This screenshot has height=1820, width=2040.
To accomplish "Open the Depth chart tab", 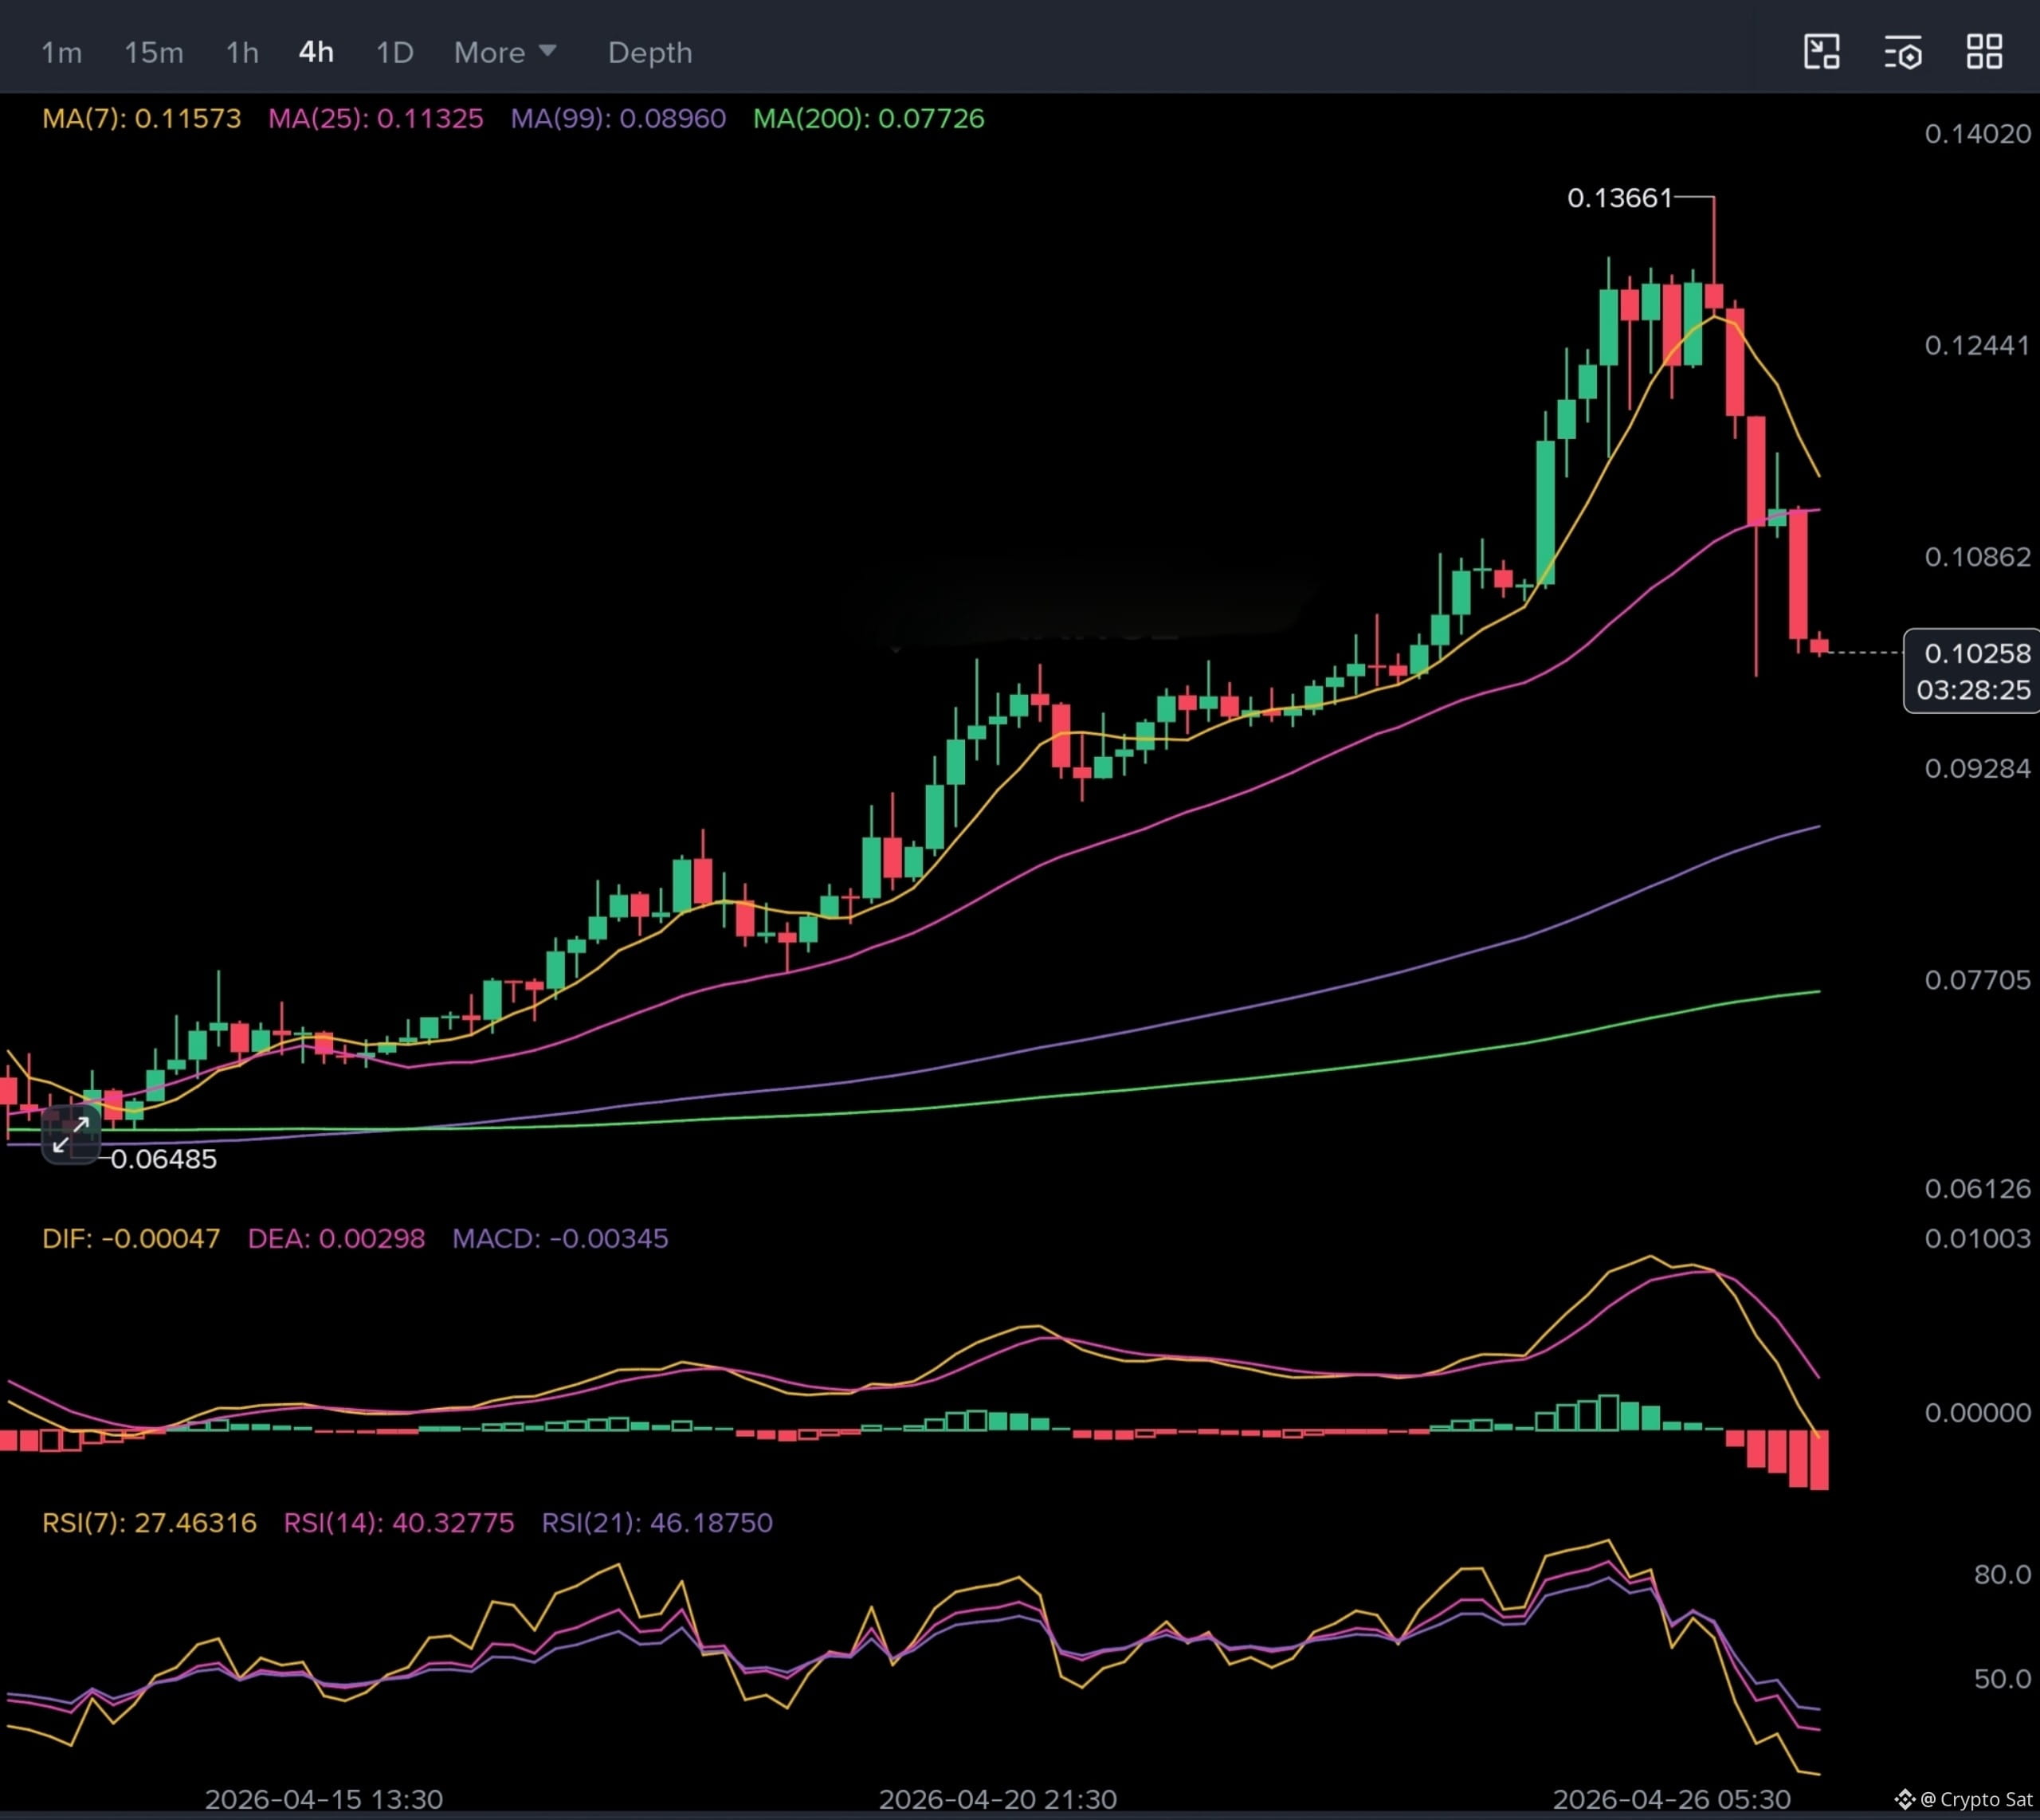I will tap(650, 52).
